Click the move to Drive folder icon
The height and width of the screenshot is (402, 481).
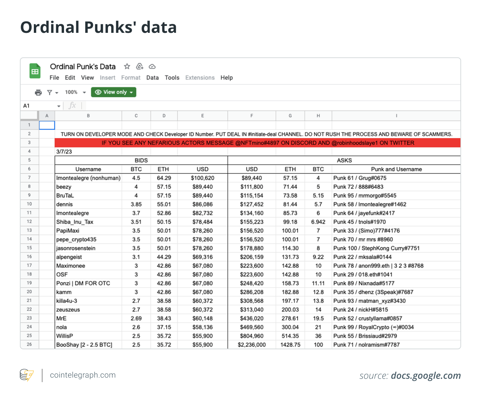coord(140,66)
